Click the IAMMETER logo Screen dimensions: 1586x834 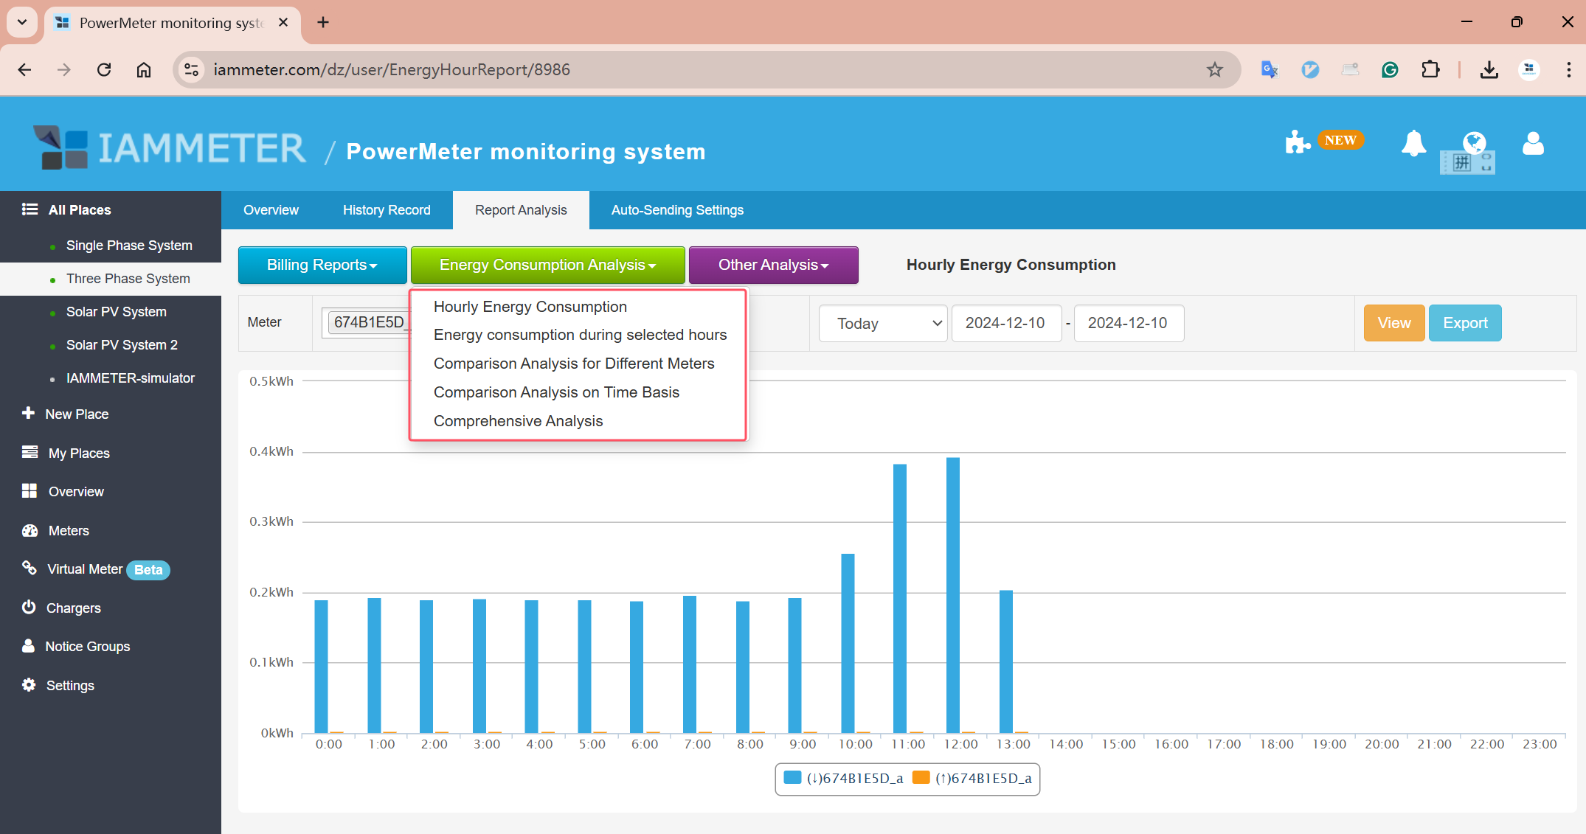click(x=170, y=147)
